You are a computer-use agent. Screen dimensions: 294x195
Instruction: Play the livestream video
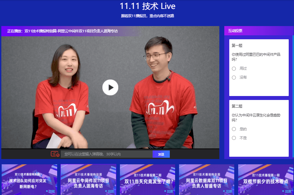[x=110, y=87]
